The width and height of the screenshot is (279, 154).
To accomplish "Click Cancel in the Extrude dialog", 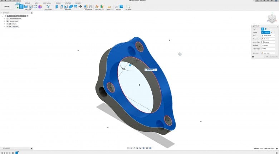I will (x=274, y=57).
